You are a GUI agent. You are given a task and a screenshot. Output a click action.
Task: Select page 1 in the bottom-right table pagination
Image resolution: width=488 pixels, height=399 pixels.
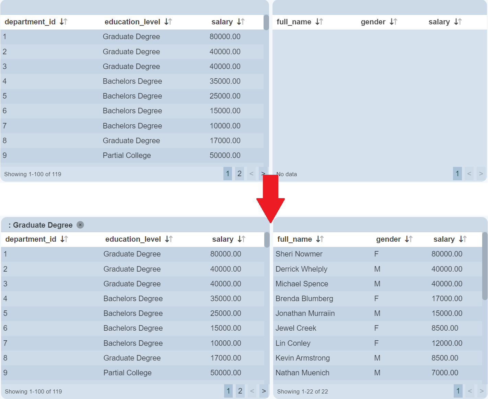pos(458,391)
